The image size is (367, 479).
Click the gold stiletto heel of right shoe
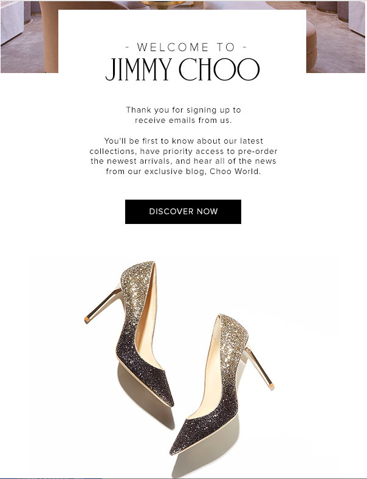pyautogui.click(x=259, y=368)
